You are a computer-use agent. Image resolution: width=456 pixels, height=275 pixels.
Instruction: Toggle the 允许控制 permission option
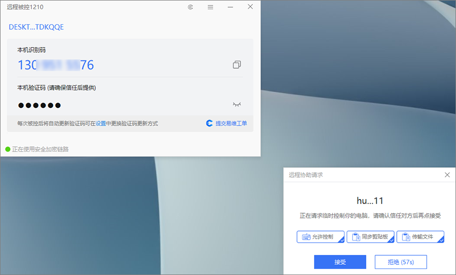click(x=321, y=237)
